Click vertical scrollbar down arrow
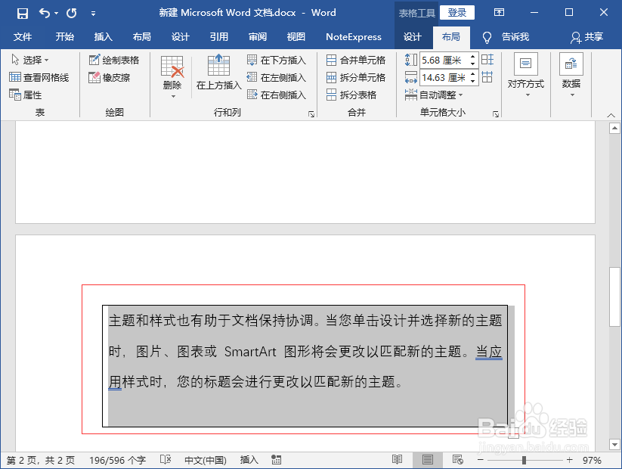The width and height of the screenshot is (622, 469). [x=615, y=444]
